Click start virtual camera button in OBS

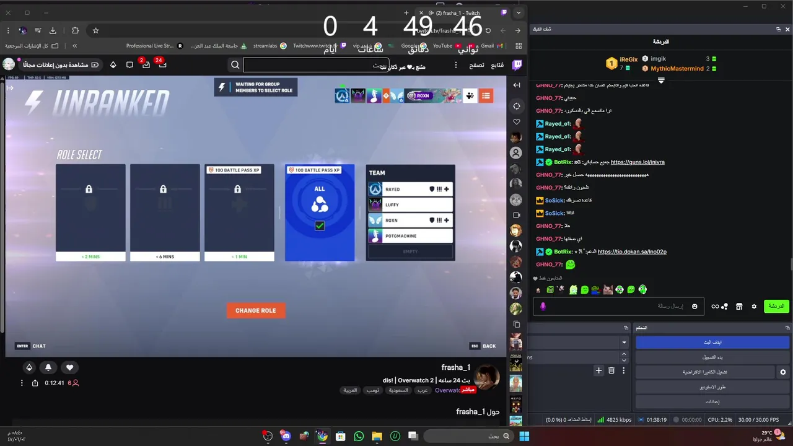coord(705,372)
